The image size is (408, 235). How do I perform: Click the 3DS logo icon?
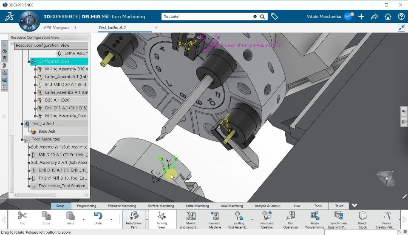9,17
